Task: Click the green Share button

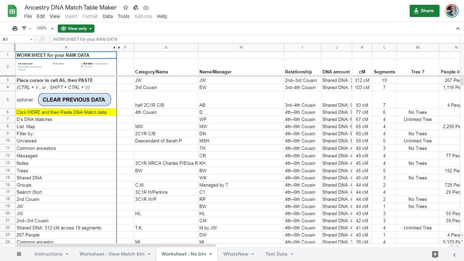Action: [x=424, y=11]
